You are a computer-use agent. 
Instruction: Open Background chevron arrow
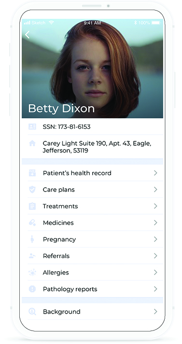[155, 312]
